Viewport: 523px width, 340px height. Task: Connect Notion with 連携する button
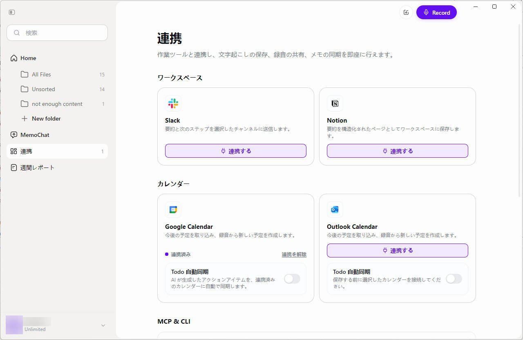point(398,151)
